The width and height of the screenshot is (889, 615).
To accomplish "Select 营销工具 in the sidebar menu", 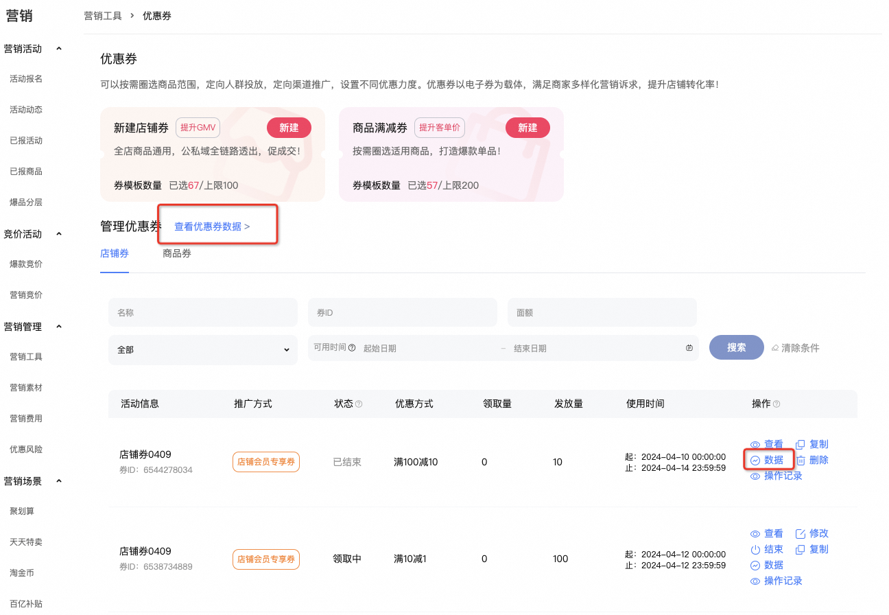I will tap(26, 357).
